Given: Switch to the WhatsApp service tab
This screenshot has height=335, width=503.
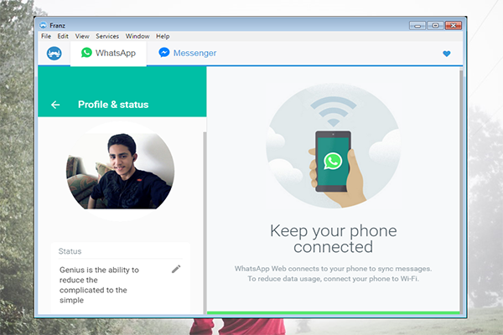Looking at the screenshot, I should tap(108, 54).
